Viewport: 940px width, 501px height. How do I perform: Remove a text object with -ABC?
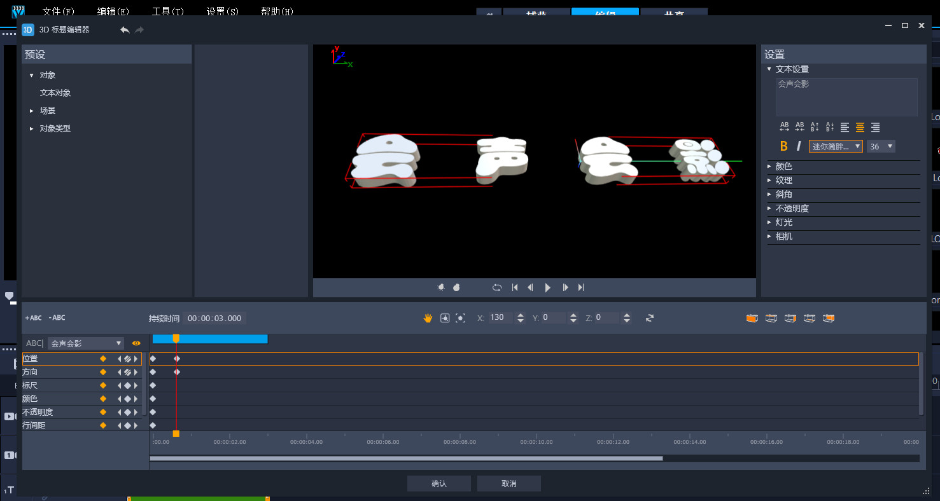coord(57,318)
